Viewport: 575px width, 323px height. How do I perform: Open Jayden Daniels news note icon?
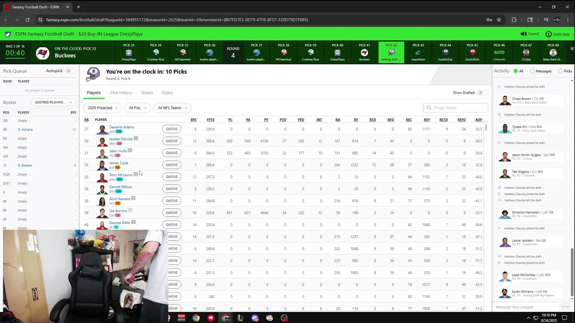136,139
